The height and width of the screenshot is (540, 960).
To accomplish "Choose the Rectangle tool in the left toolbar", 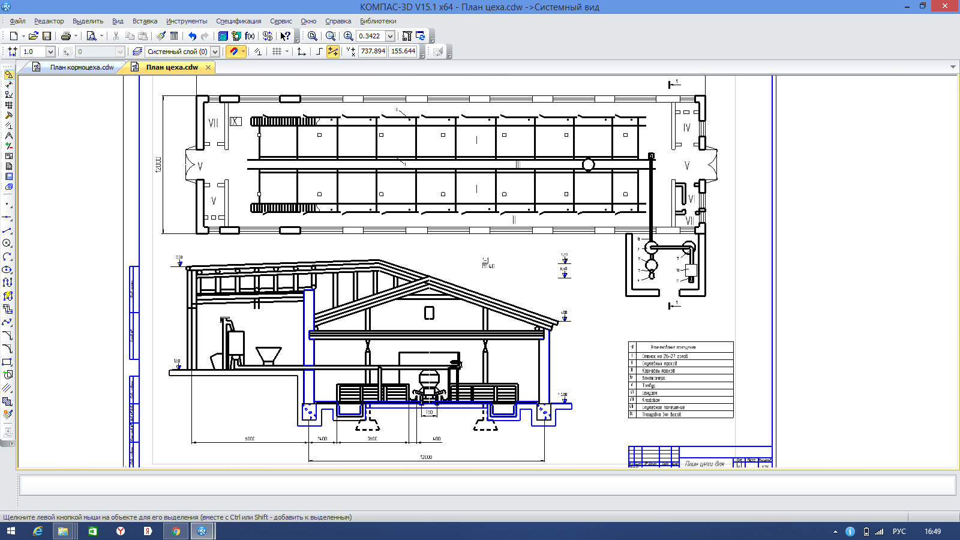I will 7,362.
